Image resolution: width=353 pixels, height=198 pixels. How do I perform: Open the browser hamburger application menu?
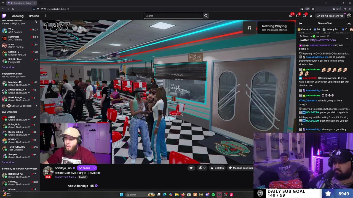350,9
